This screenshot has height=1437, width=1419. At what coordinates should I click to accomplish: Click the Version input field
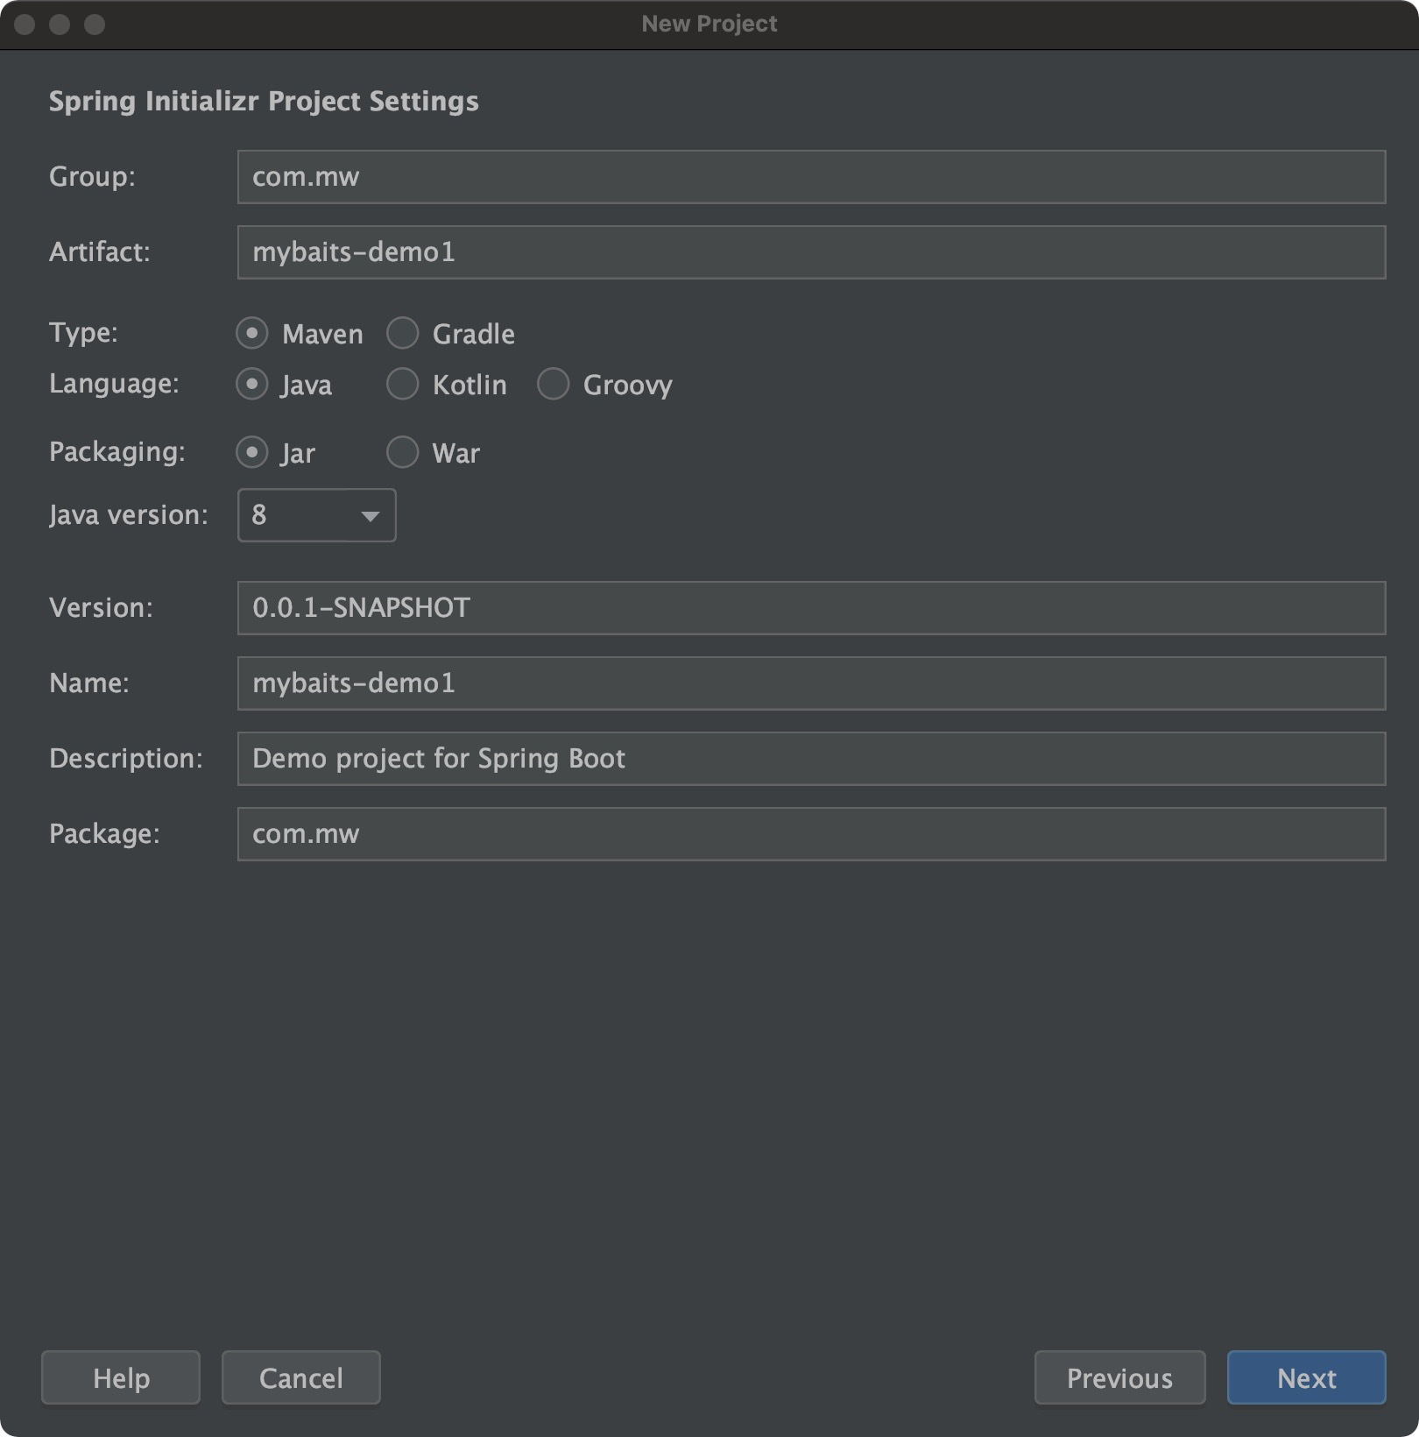coord(811,608)
